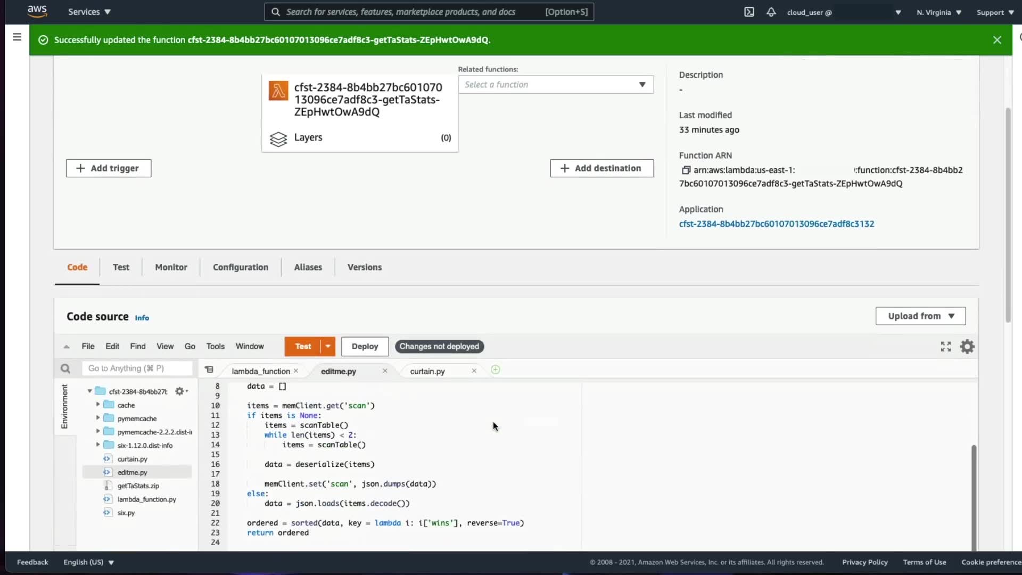
Task: Add new editor tab with plus icon
Action: 495,370
